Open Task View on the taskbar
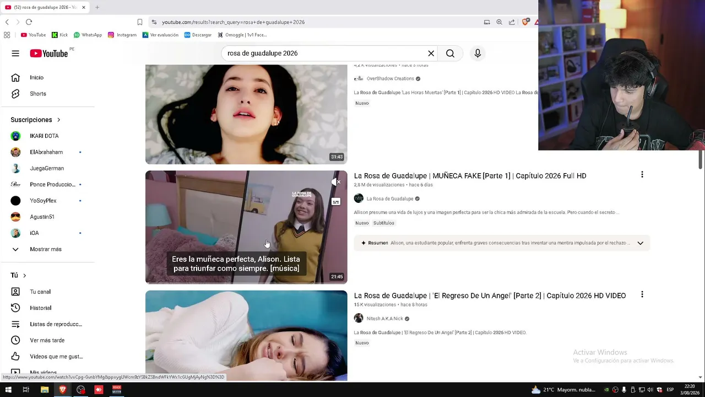705x397 pixels. [26, 390]
